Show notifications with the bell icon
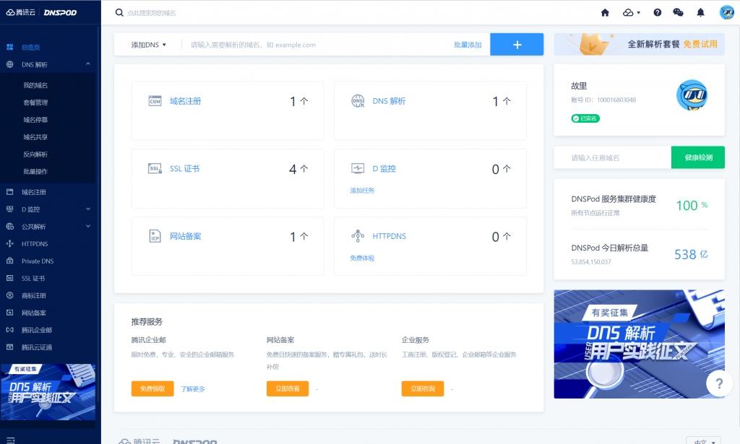 (701, 13)
